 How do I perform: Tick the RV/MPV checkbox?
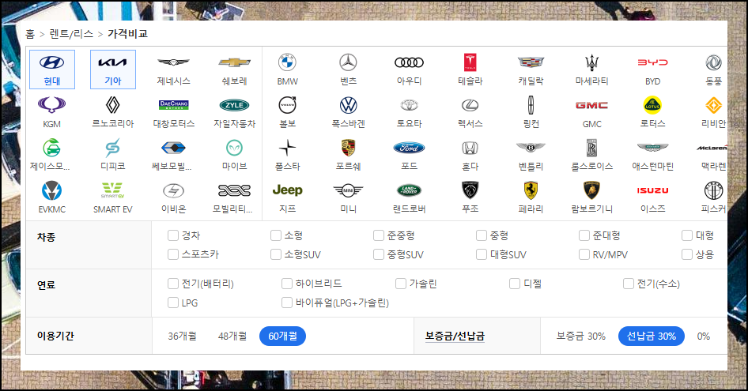[584, 254]
